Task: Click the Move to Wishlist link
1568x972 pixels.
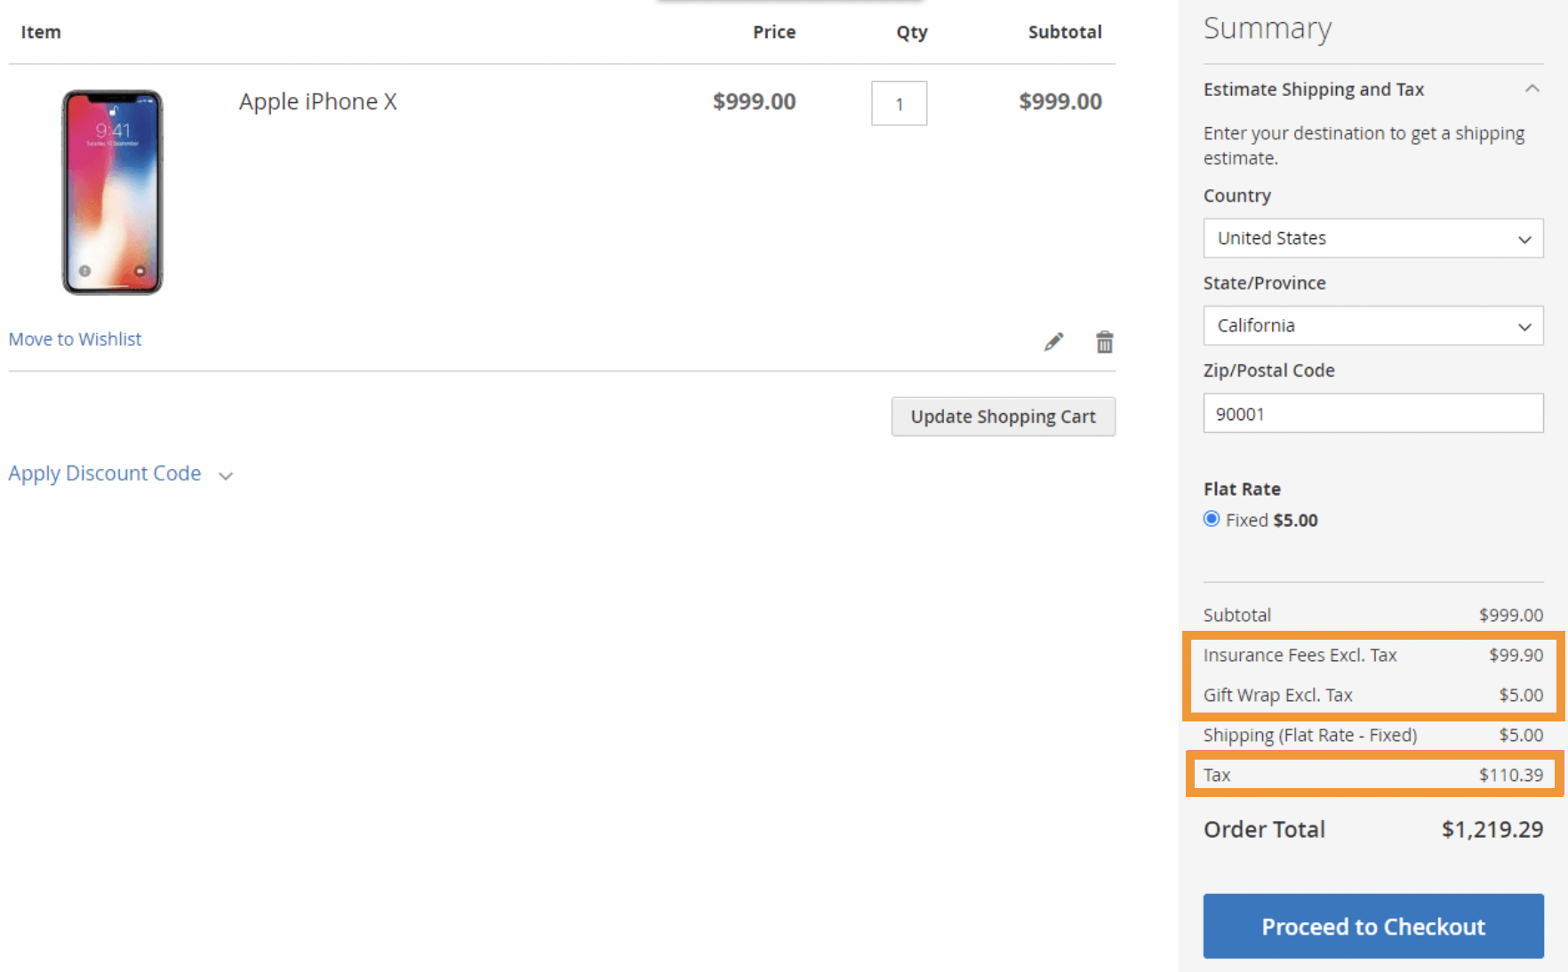Action: (x=75, y=339)
